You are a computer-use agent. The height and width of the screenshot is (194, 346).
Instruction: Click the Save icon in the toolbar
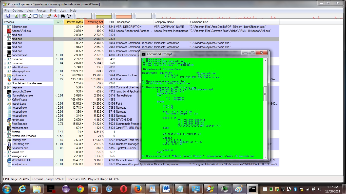pyautogui.click(x=8, y=16)
